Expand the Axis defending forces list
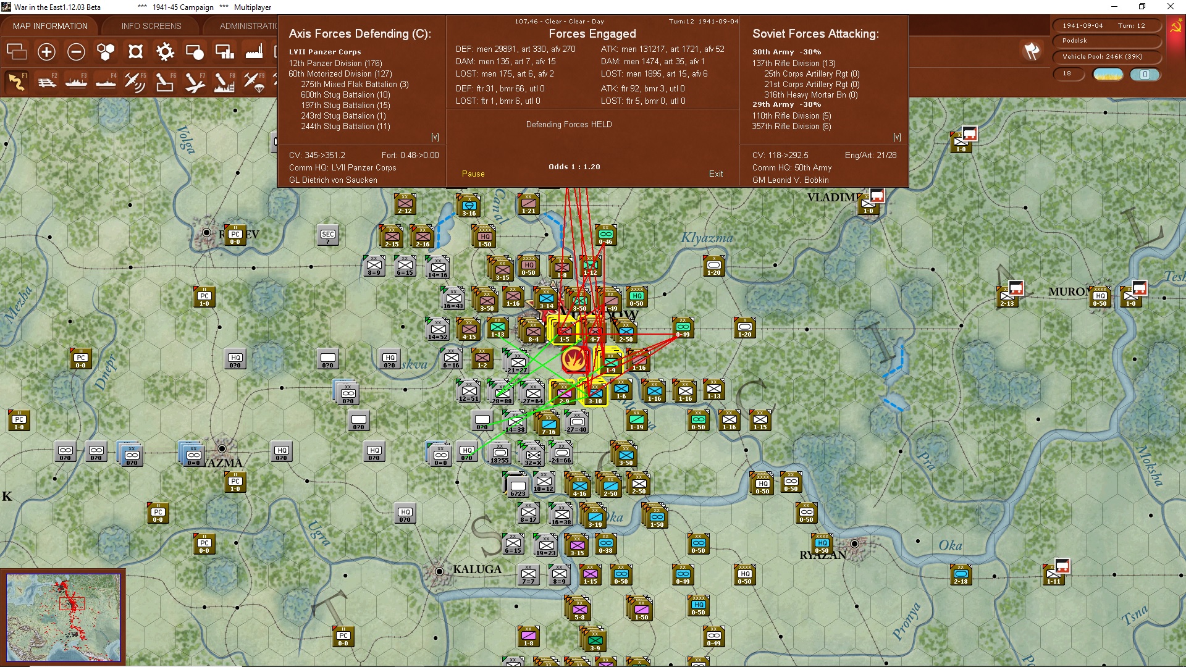 pos(435,137)
